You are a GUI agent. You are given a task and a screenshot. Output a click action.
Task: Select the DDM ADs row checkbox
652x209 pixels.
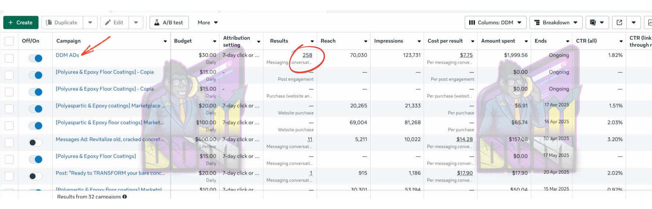(9, 58)
